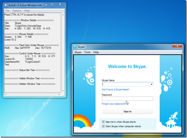This screenshot has height=138, width=187.
Task: Open the Help menu in Skype window
Action: (96, 52)
